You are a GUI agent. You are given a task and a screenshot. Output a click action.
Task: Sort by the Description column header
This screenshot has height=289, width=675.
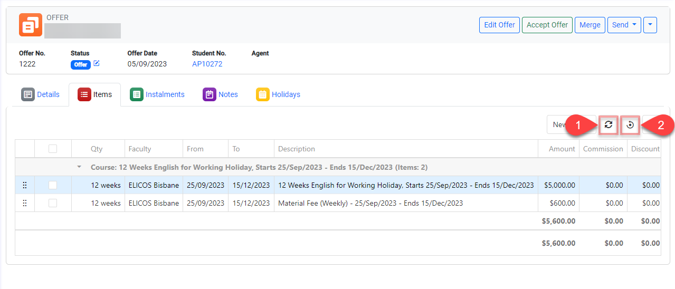tap(297, 149)
